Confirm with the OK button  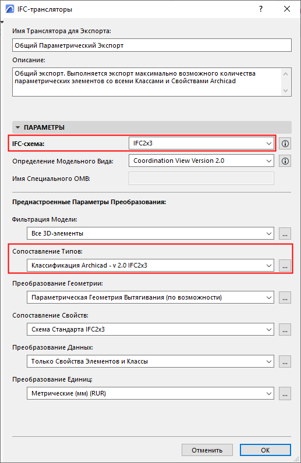coord(265,450)
